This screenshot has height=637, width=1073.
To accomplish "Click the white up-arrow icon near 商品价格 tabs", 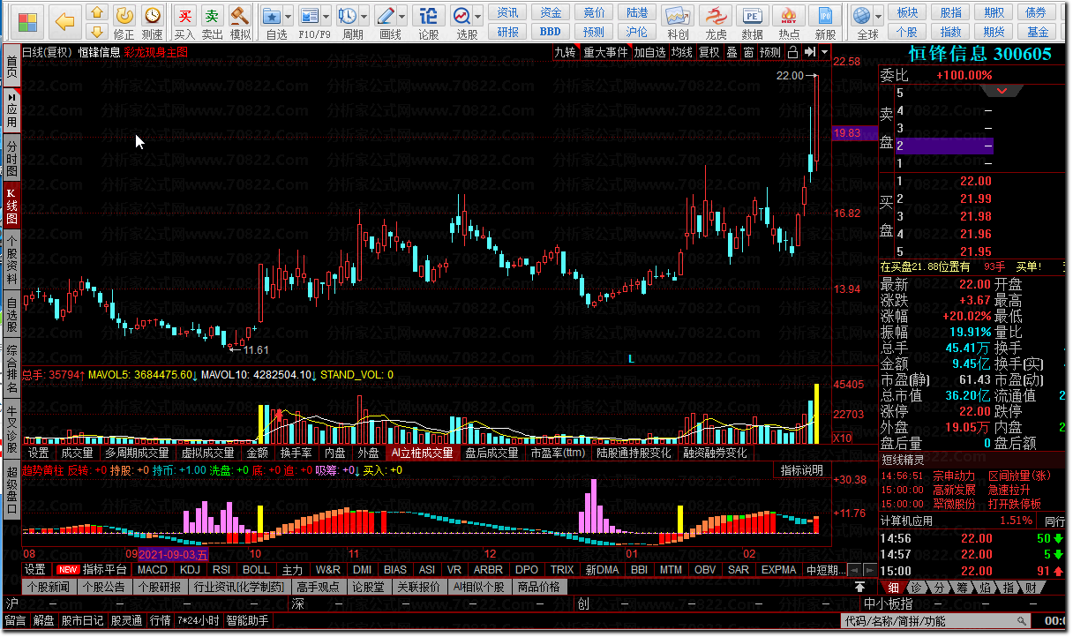I will pyautogui.click(x=860, y=587).
